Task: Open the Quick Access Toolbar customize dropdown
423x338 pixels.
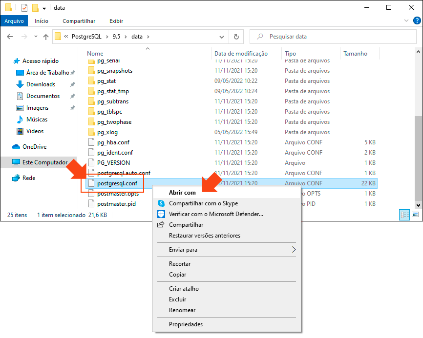Action: tap(44, 8)
